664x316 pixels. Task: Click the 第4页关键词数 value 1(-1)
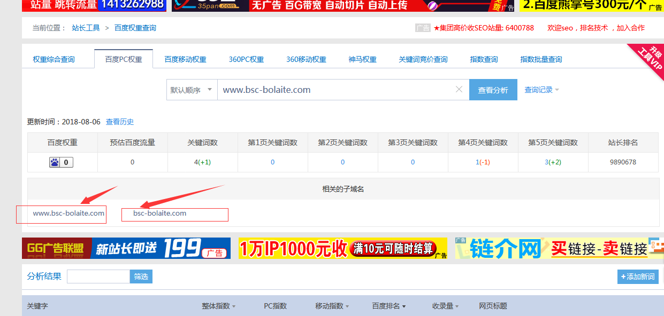pos(483,162)
